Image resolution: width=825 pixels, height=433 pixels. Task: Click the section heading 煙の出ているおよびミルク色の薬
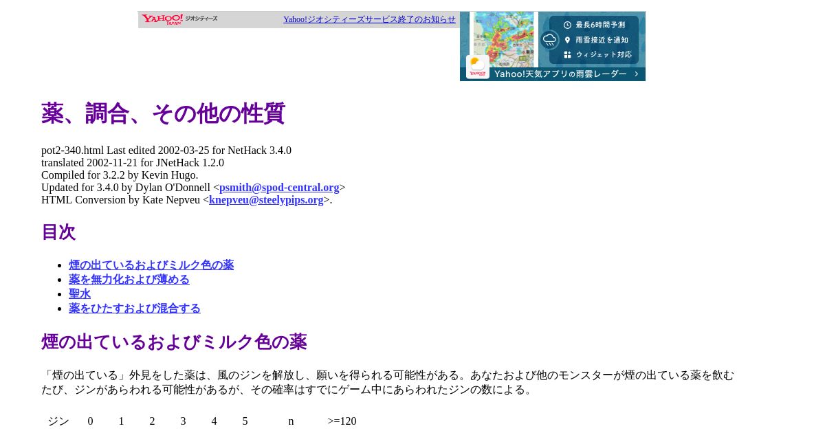point(174,342)
